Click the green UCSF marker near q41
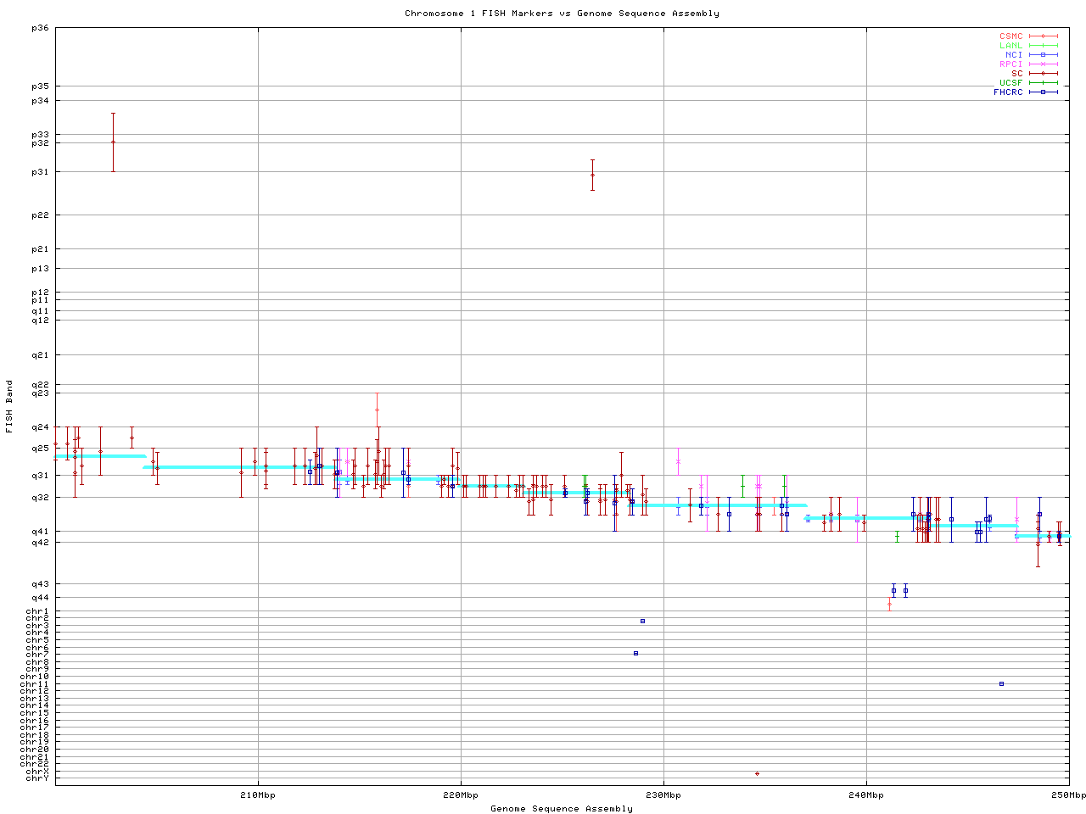This screenshot has width=1086, height=814. tap(897, 535)
